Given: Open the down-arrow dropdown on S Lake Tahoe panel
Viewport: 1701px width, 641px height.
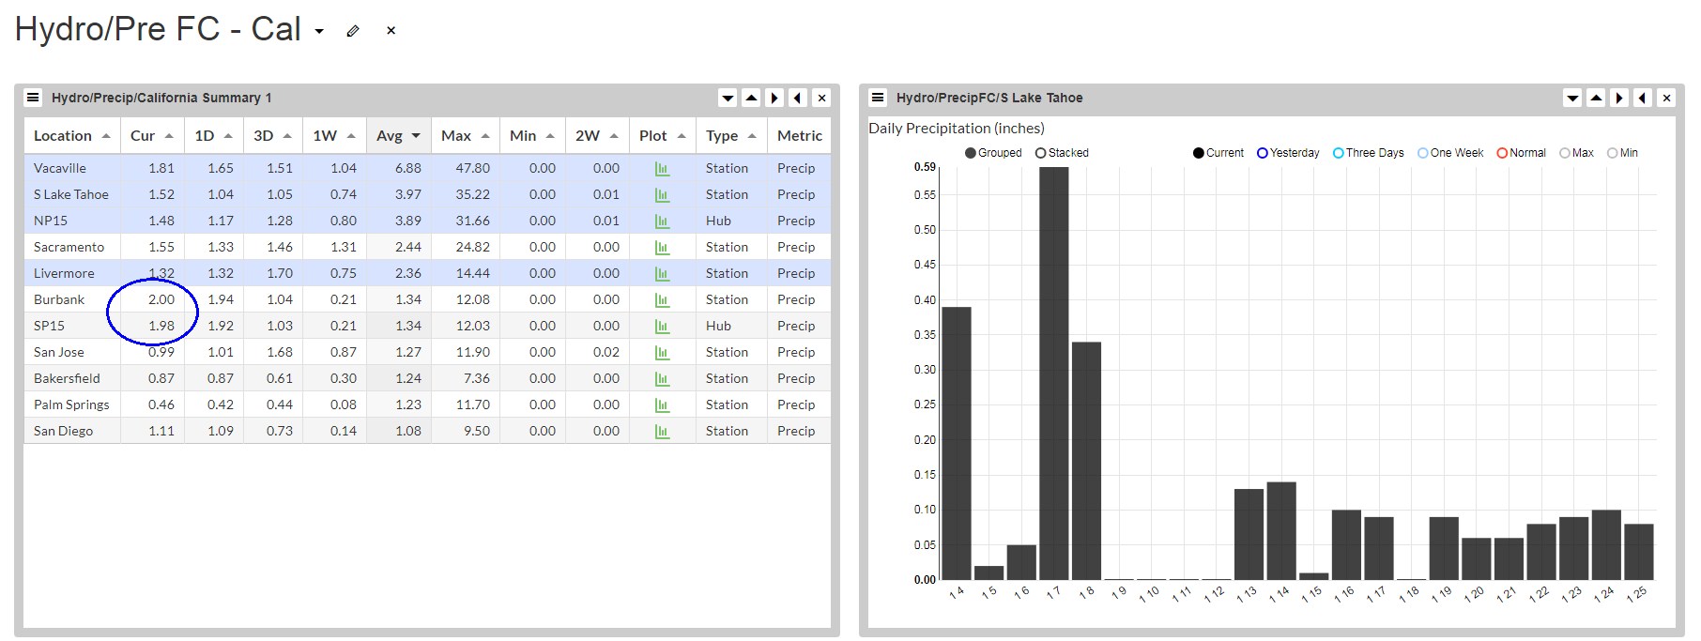Looking at the screenshot, I should click(1572, 98).
